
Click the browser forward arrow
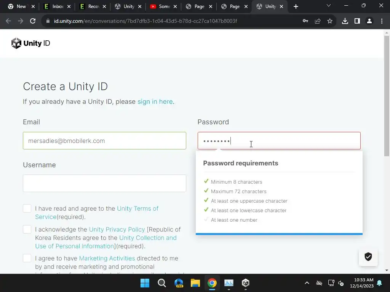click(21, 21)
